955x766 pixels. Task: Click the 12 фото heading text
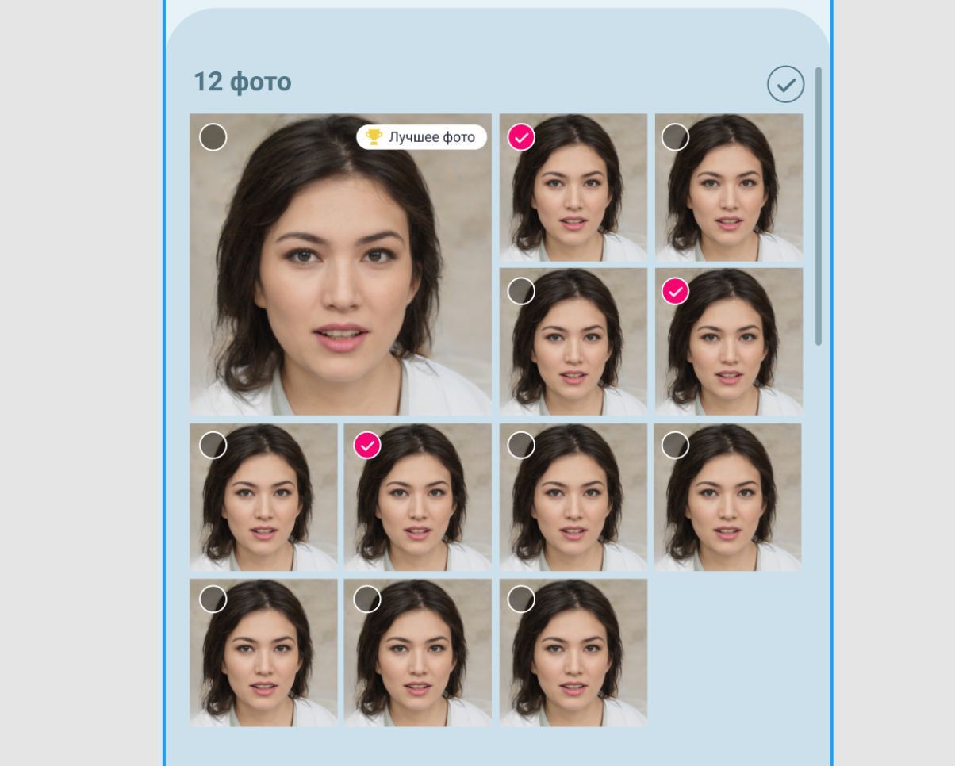243,82
